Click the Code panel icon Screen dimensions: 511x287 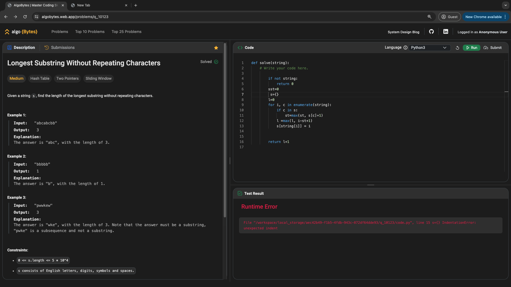(x=240, y=48)
